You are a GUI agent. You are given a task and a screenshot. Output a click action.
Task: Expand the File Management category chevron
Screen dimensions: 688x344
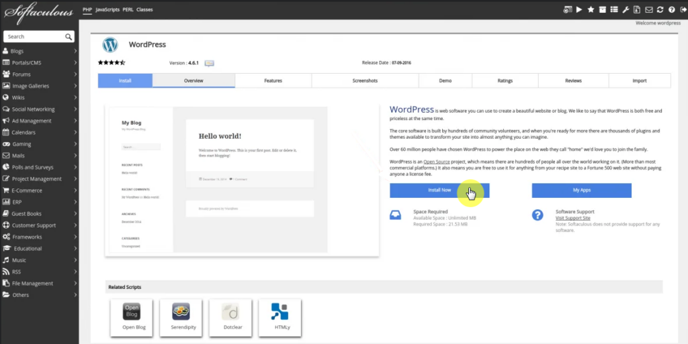[x=75, y=283]
